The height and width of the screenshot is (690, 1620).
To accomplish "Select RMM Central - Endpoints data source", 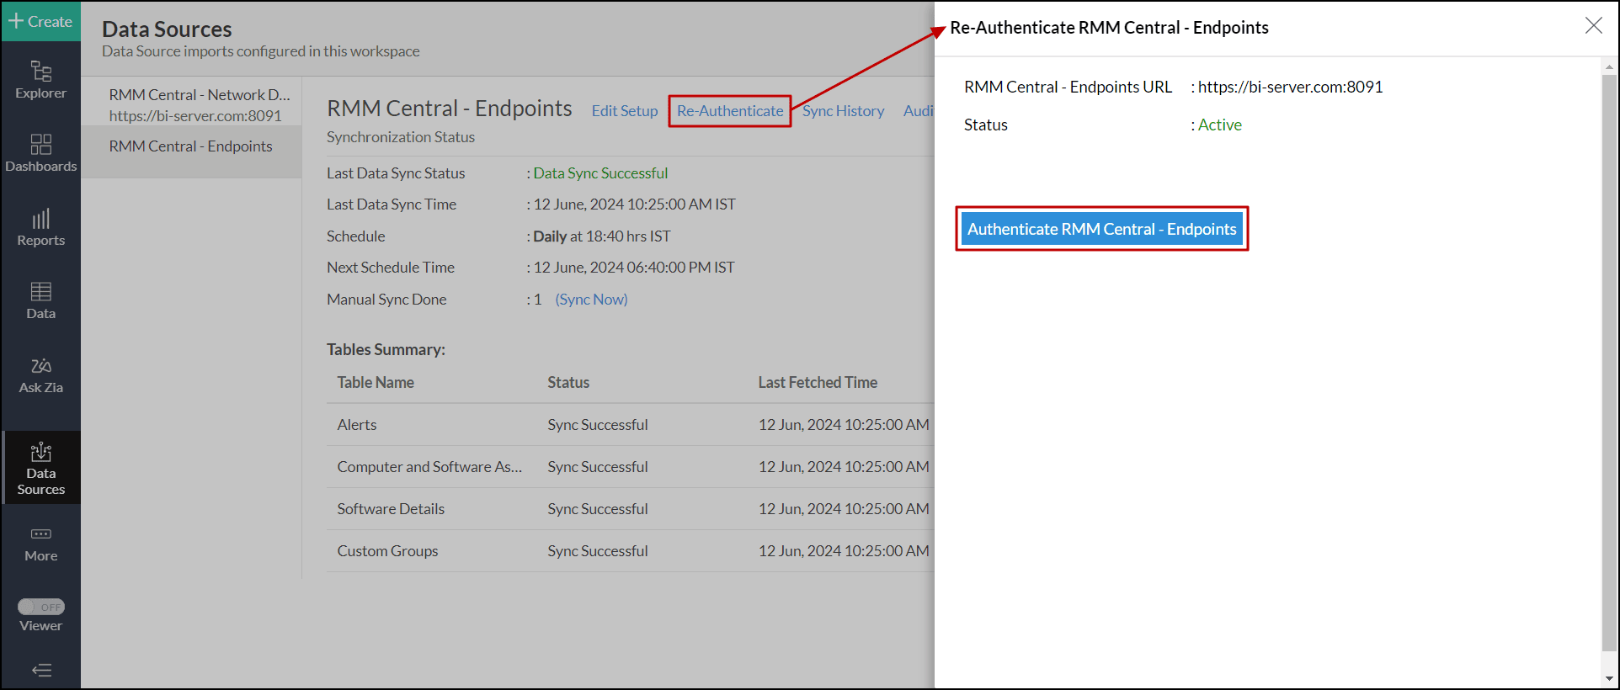I will (x=190, y=146).
